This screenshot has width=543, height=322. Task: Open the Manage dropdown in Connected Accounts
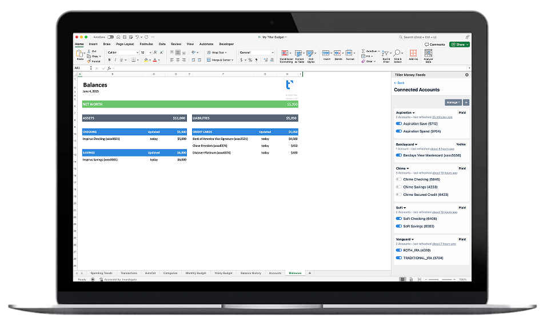pyautogui.click(x=453, y=102)
